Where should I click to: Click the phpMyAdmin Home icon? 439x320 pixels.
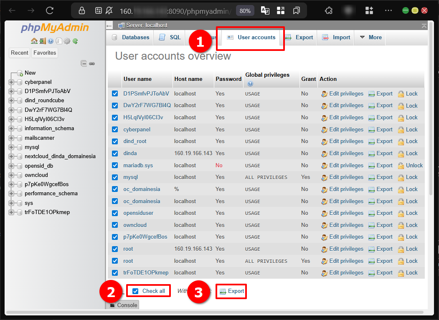(x=34, y=41)
